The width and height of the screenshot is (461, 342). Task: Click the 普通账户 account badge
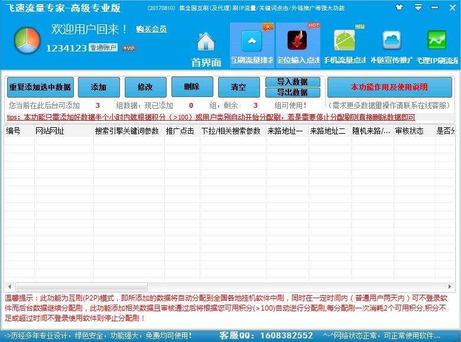[103, 48]
